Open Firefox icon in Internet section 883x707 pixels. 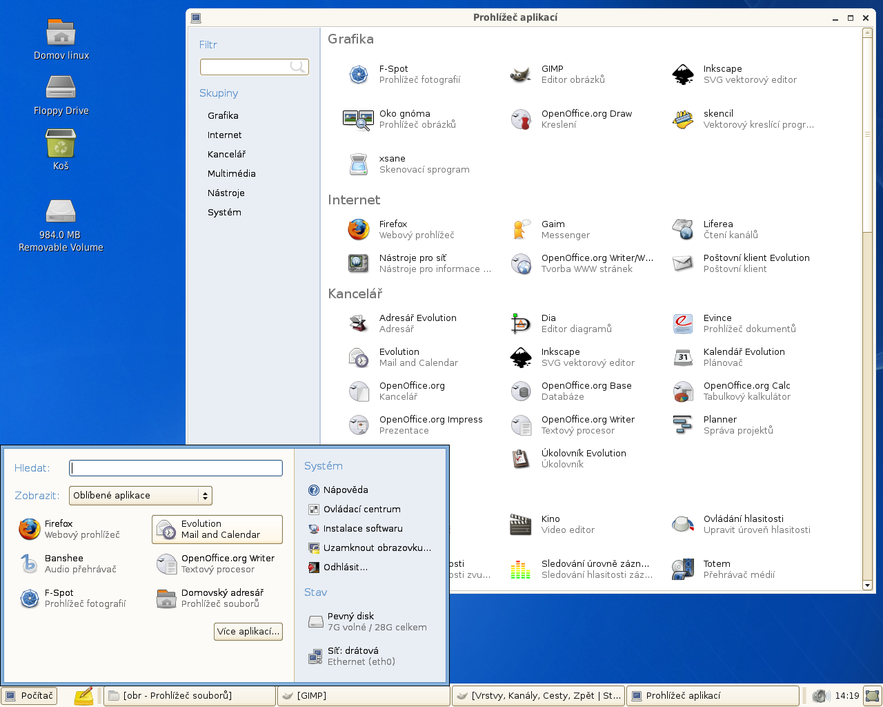point(358,229)
